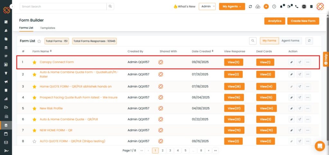This screenshot has width=329, height=155.
Task: Switch to Agent Forms view
Action: (x=290, y=41)
